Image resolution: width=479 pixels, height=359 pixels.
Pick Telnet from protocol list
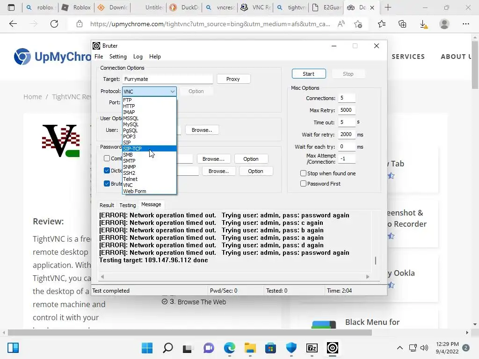point(149,179)
